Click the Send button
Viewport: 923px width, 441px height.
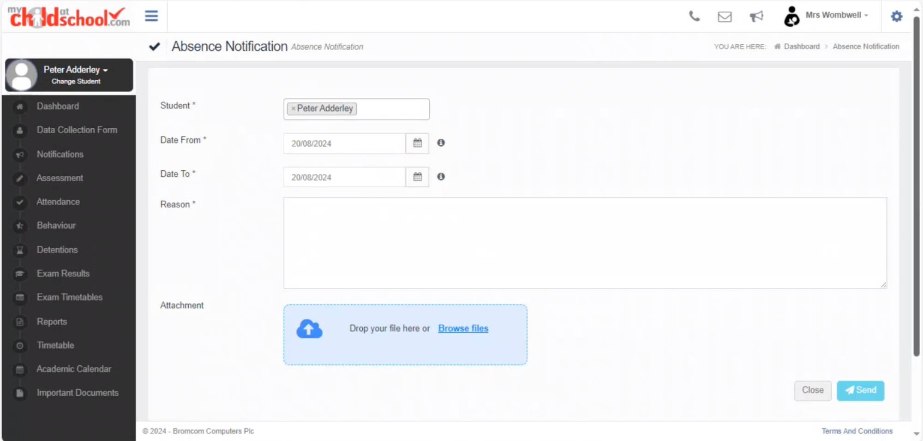click(x=860, y=390)
